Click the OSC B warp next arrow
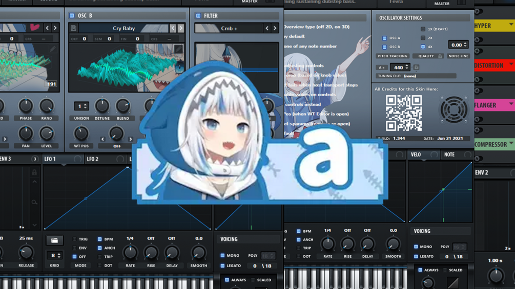This screenshot has height=289, width=515. point(130,139)
